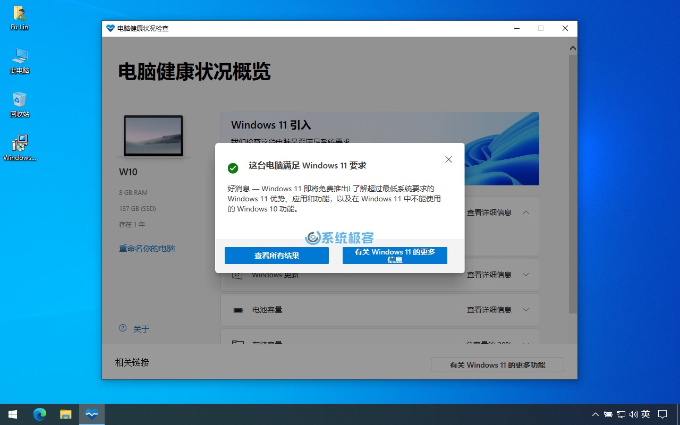The image size is (680, 425).
Task: Show hidden icons in the system tray
Action: pyautogui.click(x=595, y=414)
